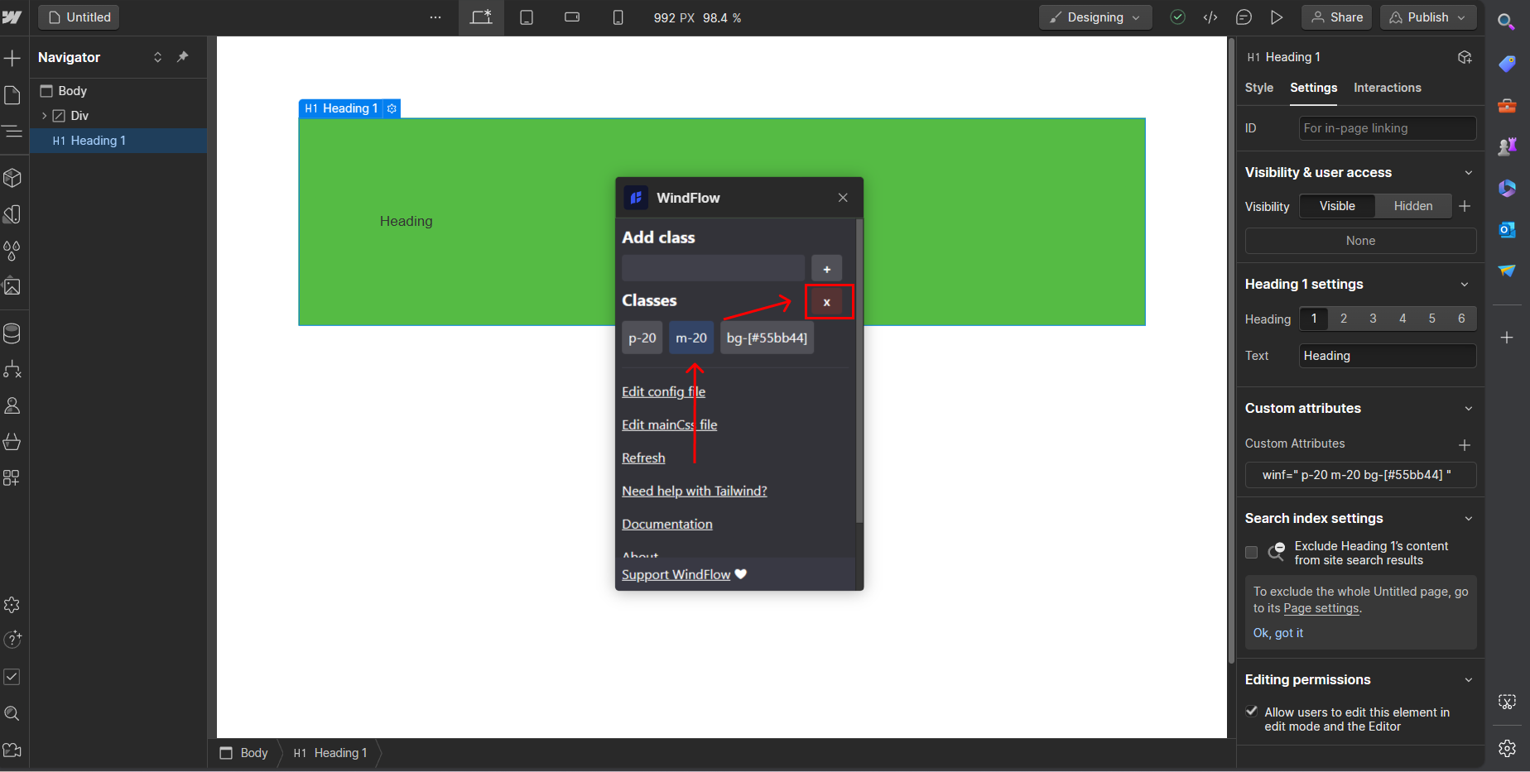Click the Edit config file link
Screen dimensions: 1530x772
pos(663,391)
